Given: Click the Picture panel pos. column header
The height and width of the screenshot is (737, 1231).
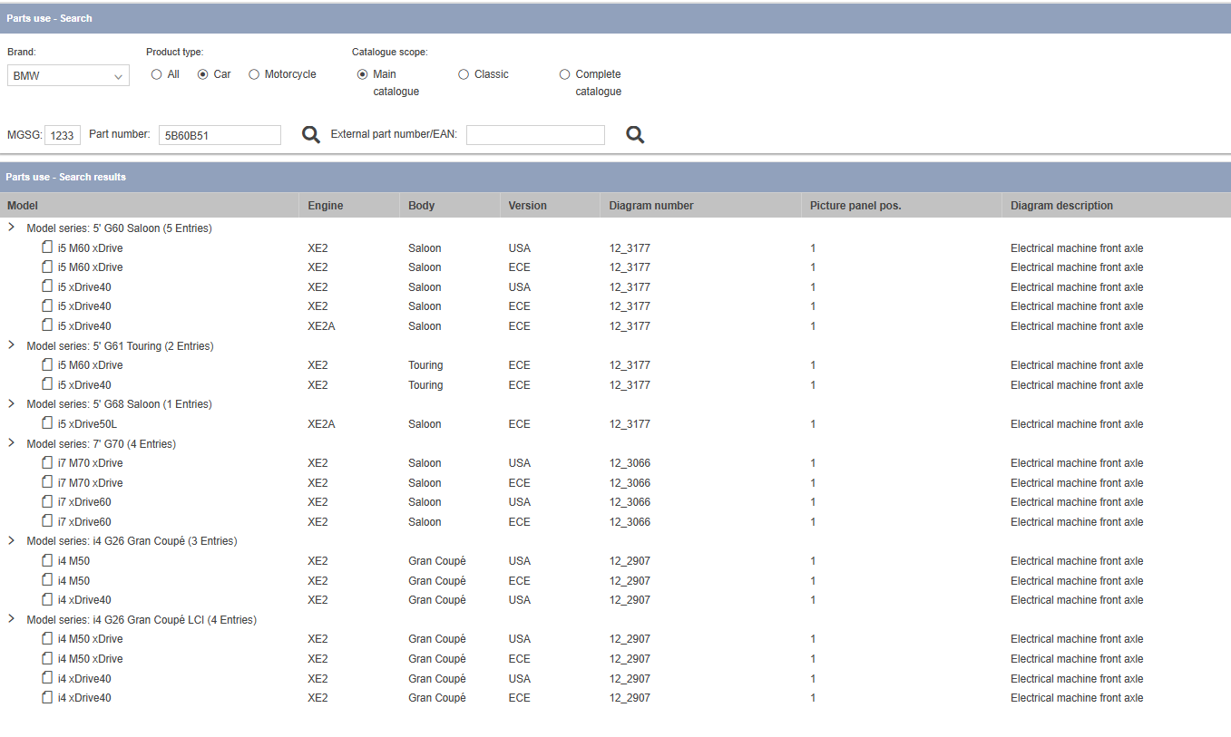Looking at the screenshot, I should (x=902, y=206).
